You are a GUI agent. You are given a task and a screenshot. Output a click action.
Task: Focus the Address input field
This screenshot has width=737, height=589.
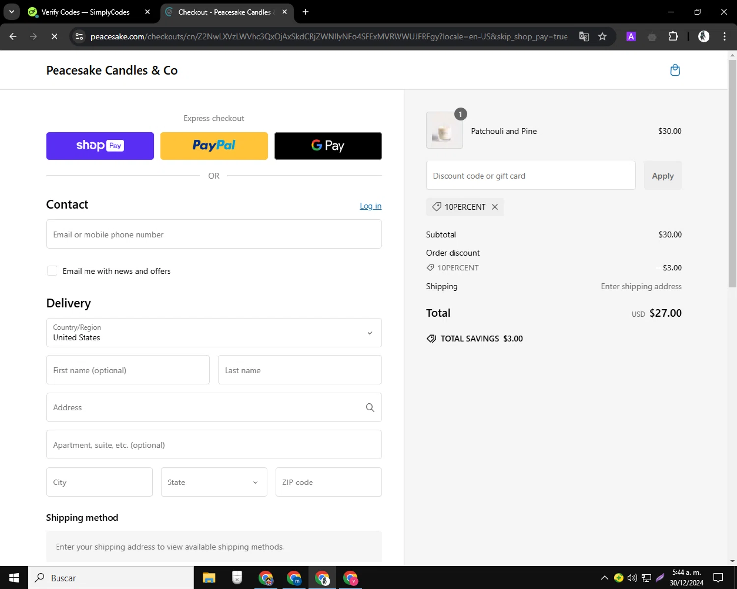pos(214,407)
